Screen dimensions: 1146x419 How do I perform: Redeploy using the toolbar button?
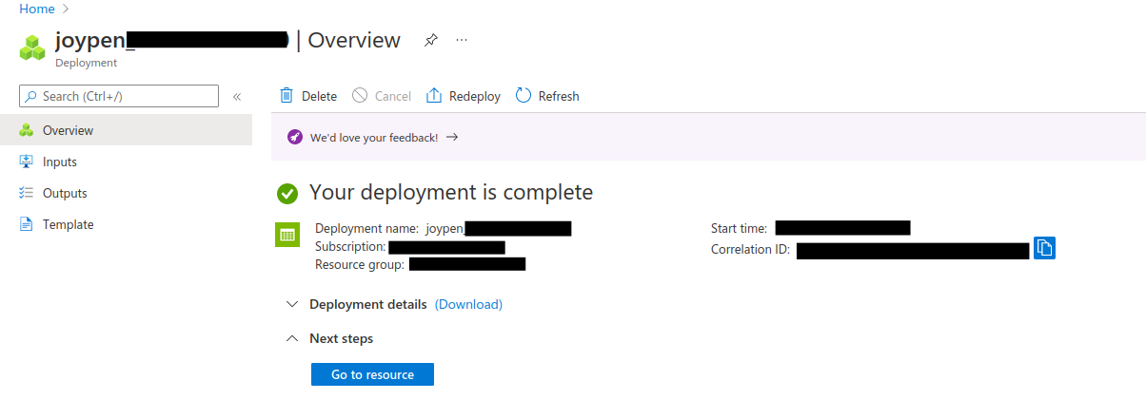463,96
